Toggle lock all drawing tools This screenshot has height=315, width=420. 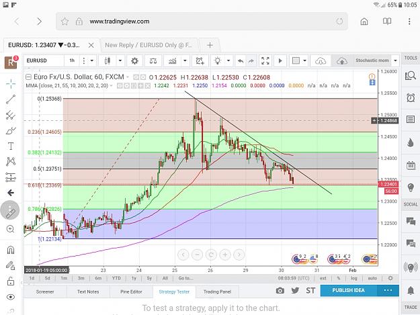pyautogui.click(x=11, y=281)
